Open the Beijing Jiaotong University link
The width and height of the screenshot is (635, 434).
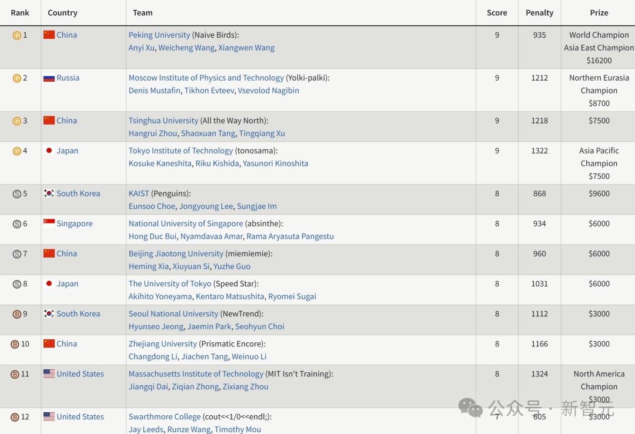click(x=176, y=253)
